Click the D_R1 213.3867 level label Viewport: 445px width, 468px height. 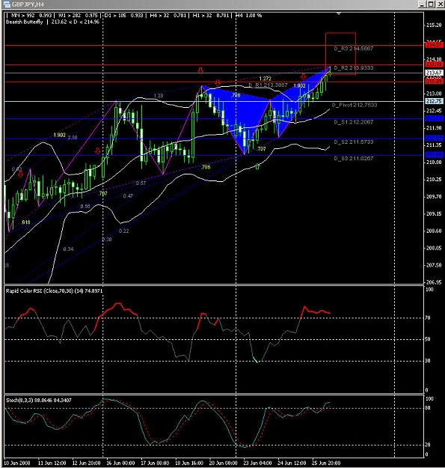(x=268, y=85)
